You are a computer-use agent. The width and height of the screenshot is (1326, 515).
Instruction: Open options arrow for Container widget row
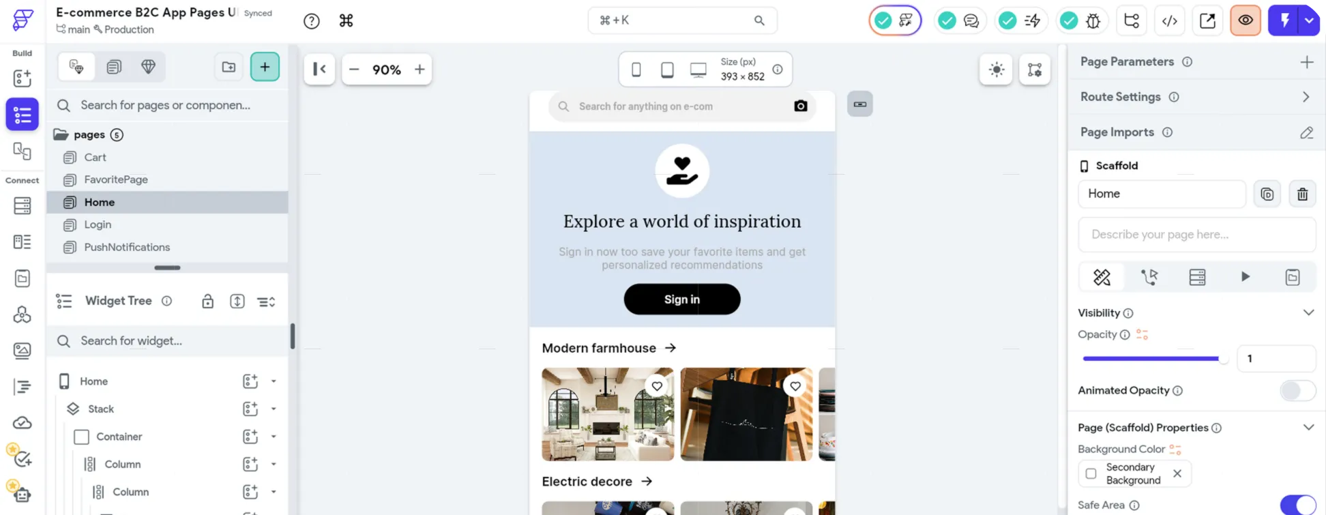click(x=274, y=437)
